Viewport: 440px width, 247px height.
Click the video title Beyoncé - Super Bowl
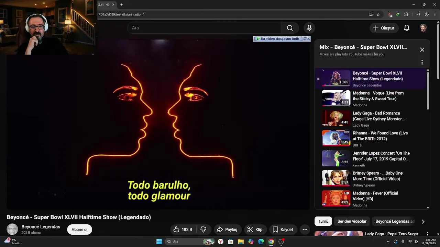tap(79, 217)
